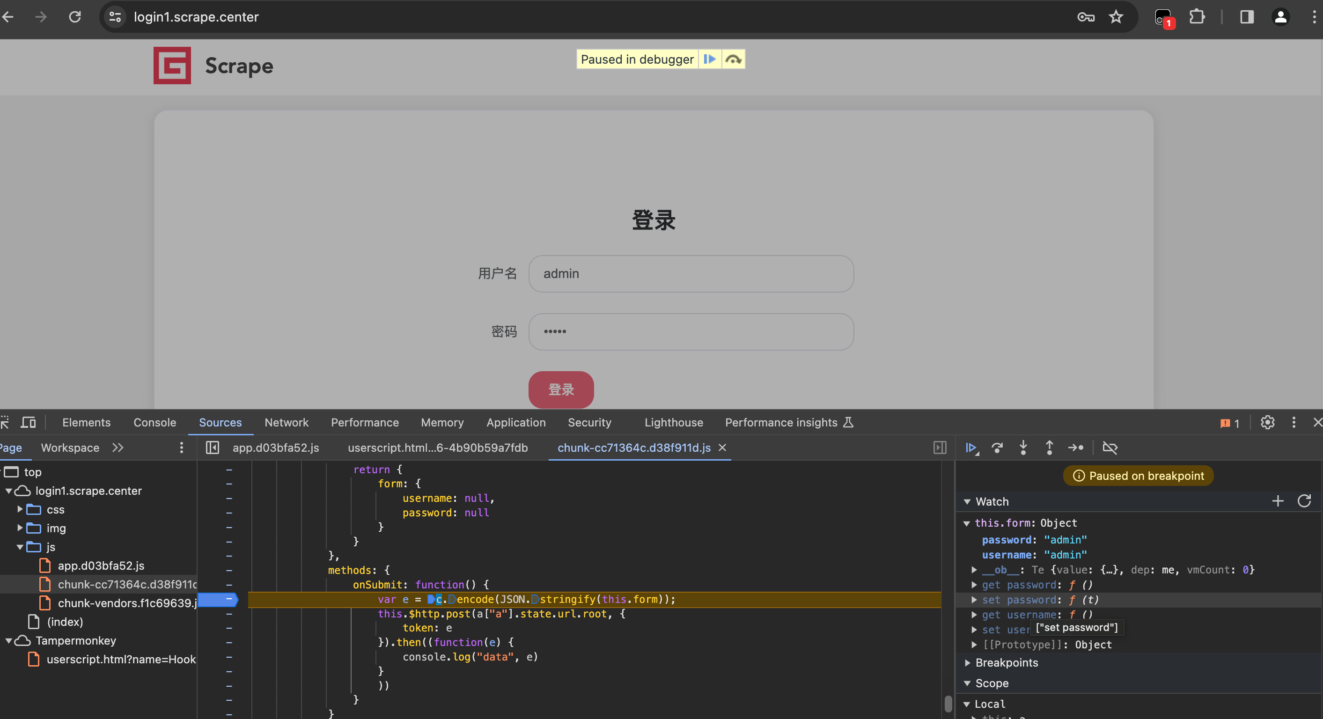This screenshot has width=1323, height=719.
Task: Open DevTools settings gear
Action: (1268, 422)
